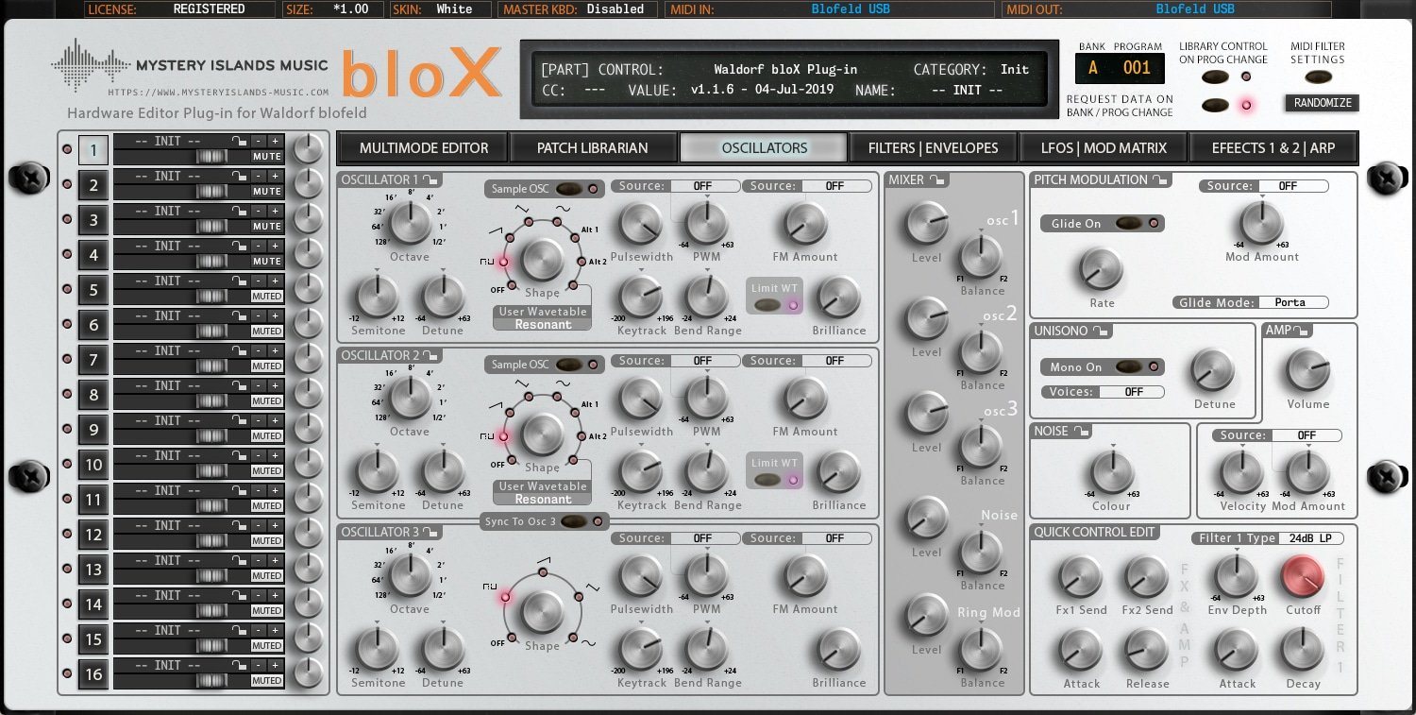Select the pulse wave shape on Oscillator 1
Image resolution: width=1416 pixels, height=715 pixels.
tap(502, 263)
